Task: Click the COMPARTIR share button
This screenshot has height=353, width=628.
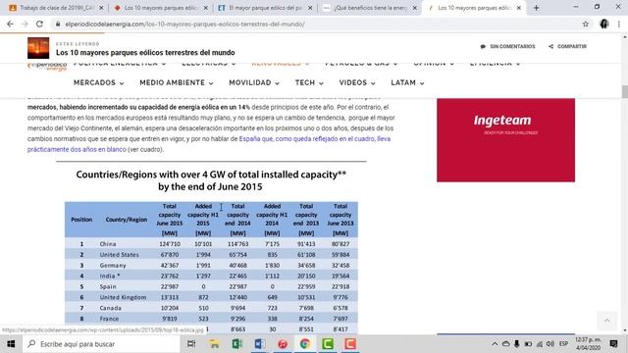Action: pos(568,46)
